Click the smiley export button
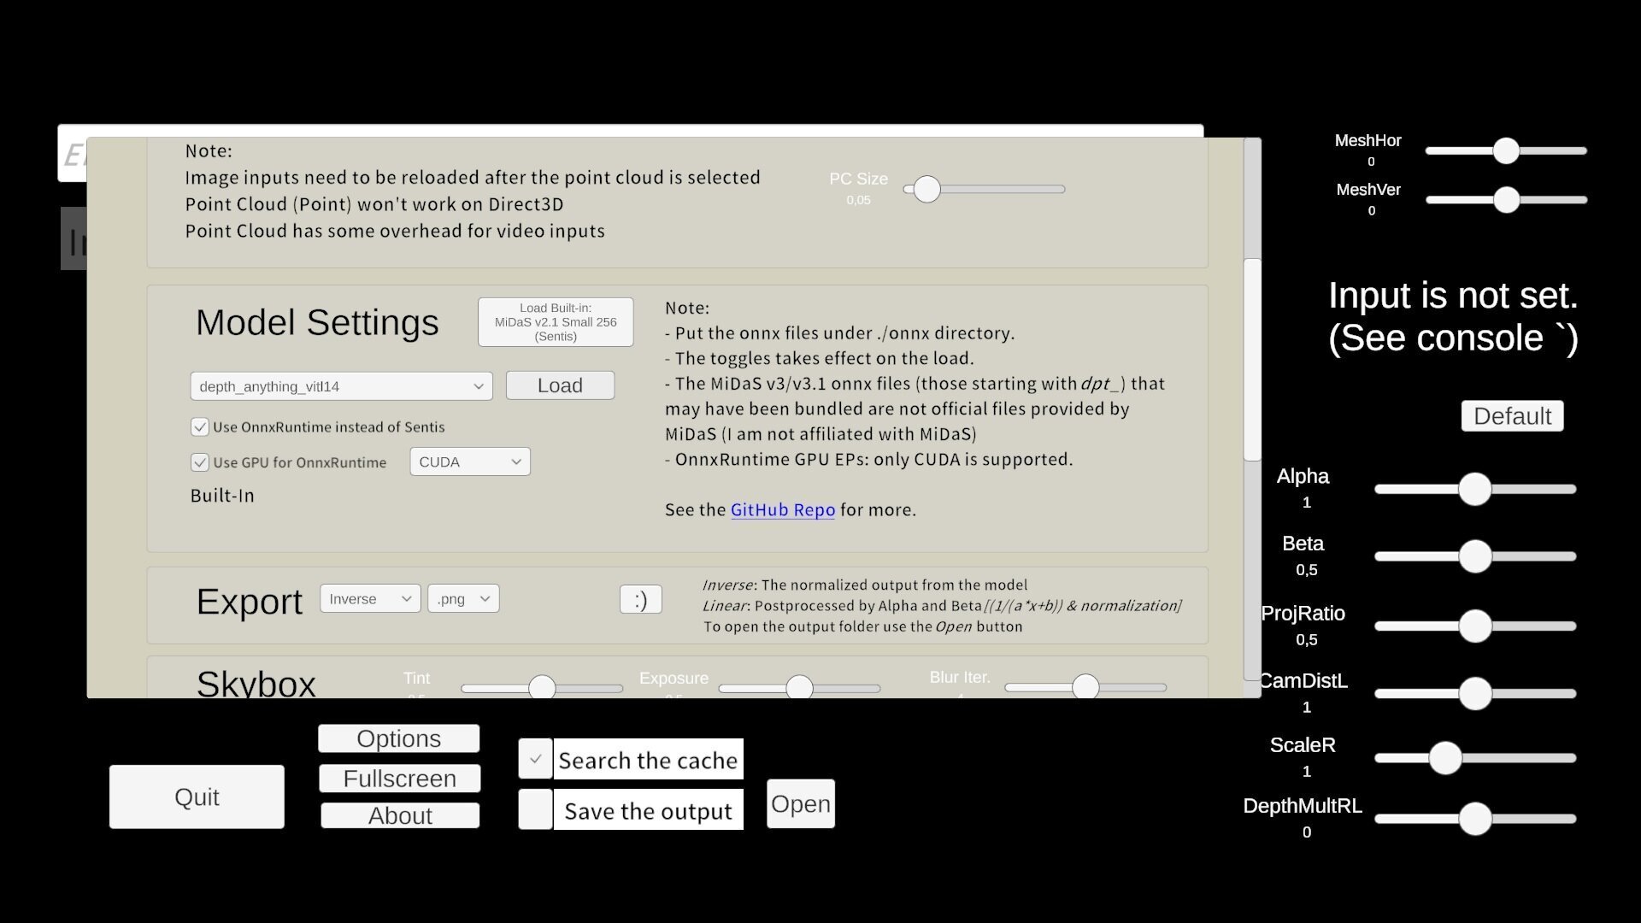The image size is (1641, 923). click(641, 599)
